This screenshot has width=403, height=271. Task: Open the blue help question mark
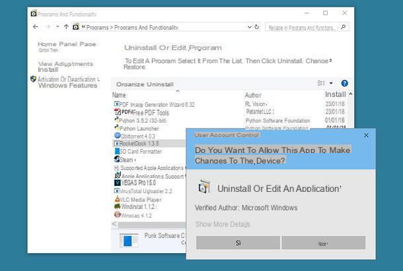tap(344, 83)
